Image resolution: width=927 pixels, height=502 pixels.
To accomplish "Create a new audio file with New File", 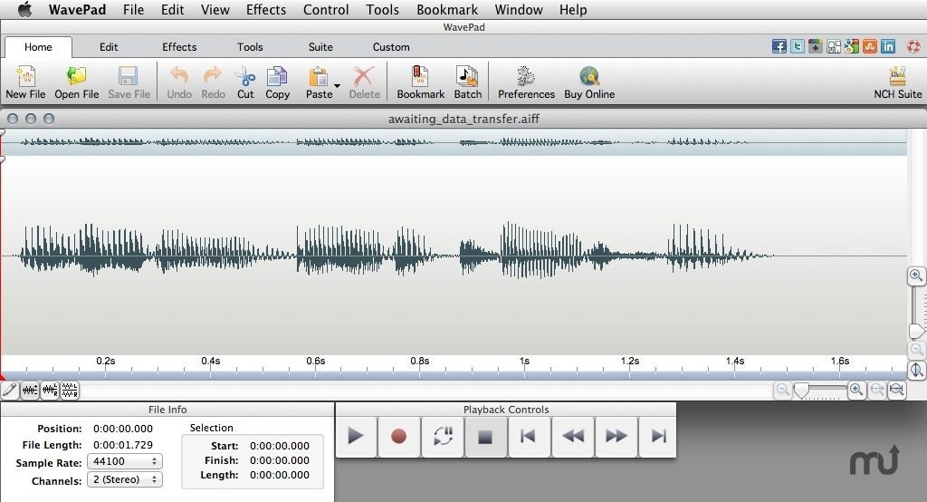I will coord(25,82).
